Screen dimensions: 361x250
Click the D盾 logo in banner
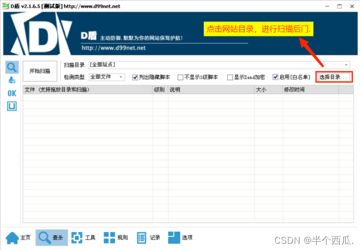pyautogui.click(x=41, y=33)
